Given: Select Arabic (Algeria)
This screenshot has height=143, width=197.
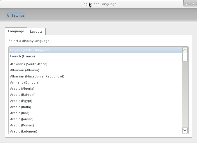Looking at the screenshot, I should point(22,89).
